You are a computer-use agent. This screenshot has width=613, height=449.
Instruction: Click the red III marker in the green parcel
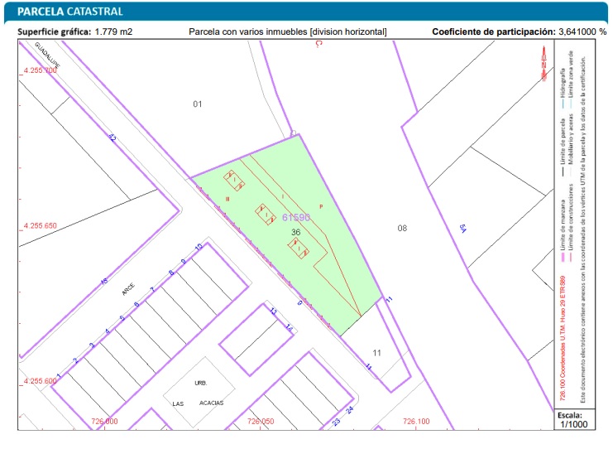[x=227, y=199]
